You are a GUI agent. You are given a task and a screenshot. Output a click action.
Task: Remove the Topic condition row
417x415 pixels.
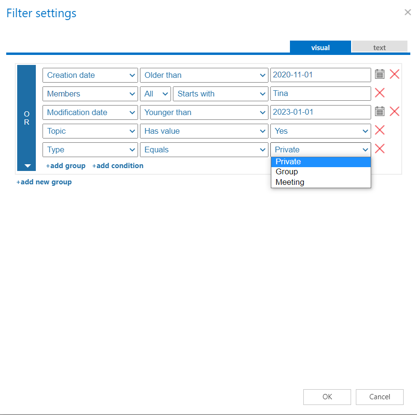tap(380, 130)
